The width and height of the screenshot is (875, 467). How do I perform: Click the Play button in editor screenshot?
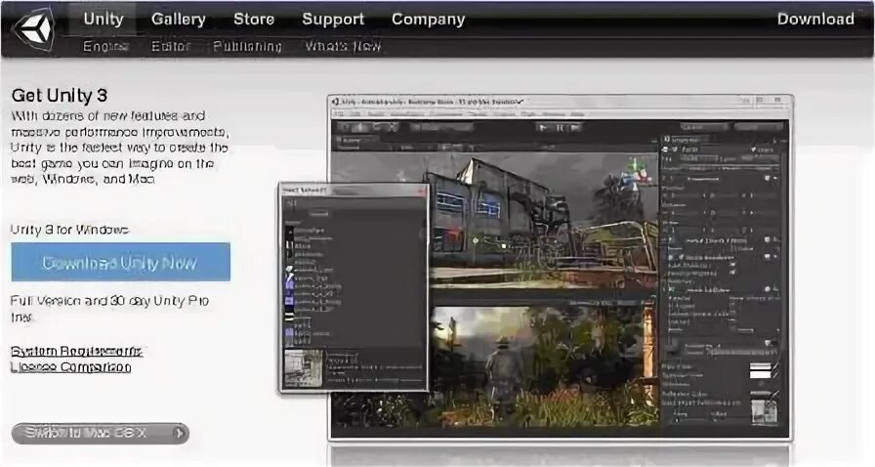click(x=542, y=127)
